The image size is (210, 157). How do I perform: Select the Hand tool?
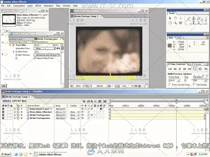(170, 23)
